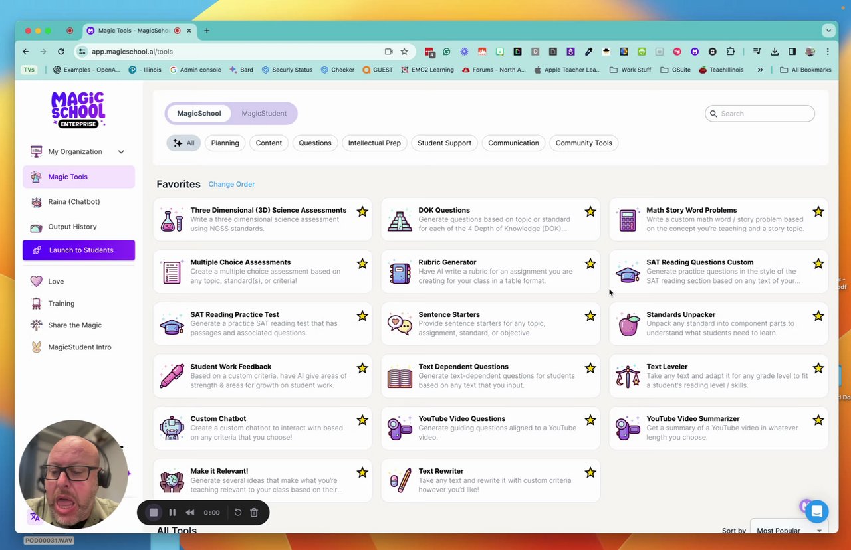Click the Chrome address bar URL
851x550 pixels.
tap(132, 52)
